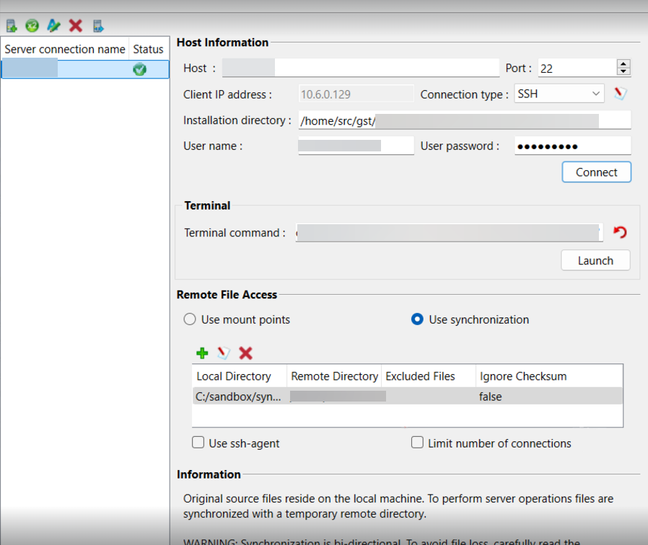Edit the connection type options
648x545 pixels.
(621, 93)
